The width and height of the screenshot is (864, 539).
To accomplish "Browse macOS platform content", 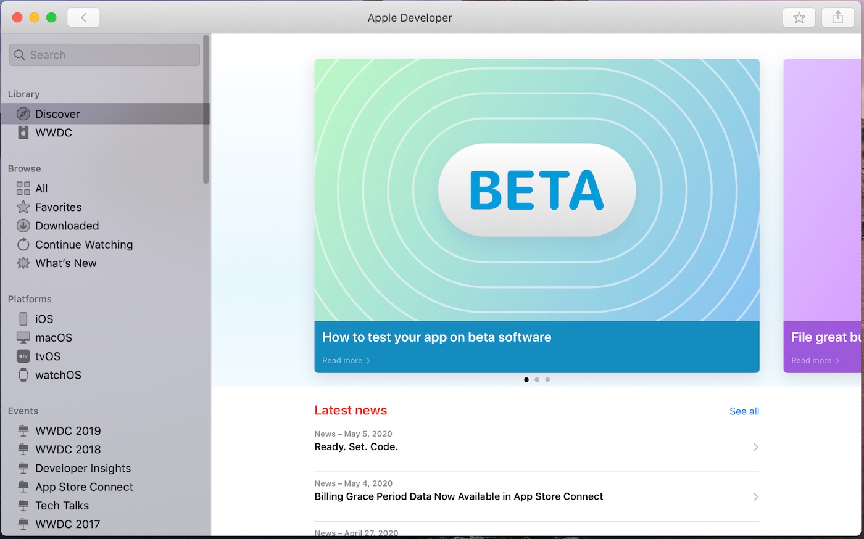I will [54, 337].
